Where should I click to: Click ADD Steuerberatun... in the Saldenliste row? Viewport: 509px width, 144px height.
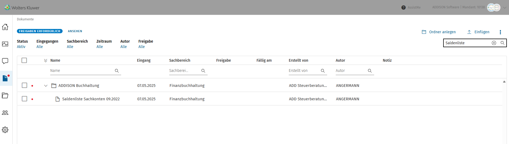(308, 99)
